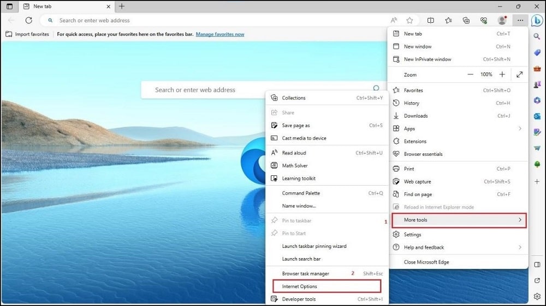Open Browser task manager
Viewport: 546px width, 306px height.
pos(327,274)
